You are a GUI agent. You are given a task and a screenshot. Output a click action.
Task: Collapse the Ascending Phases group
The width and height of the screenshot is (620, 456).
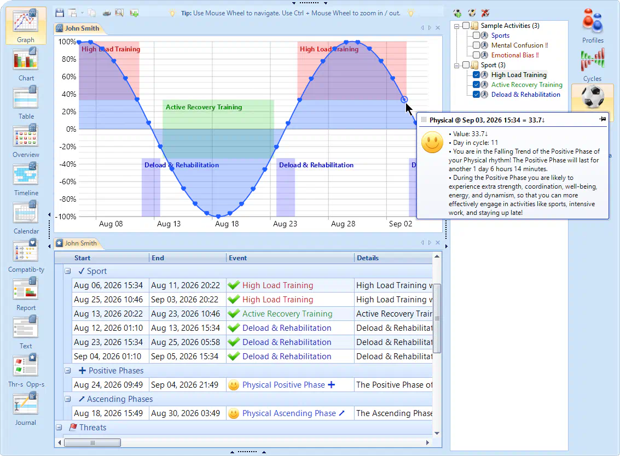pyautogui.click(x=68, y=399)
